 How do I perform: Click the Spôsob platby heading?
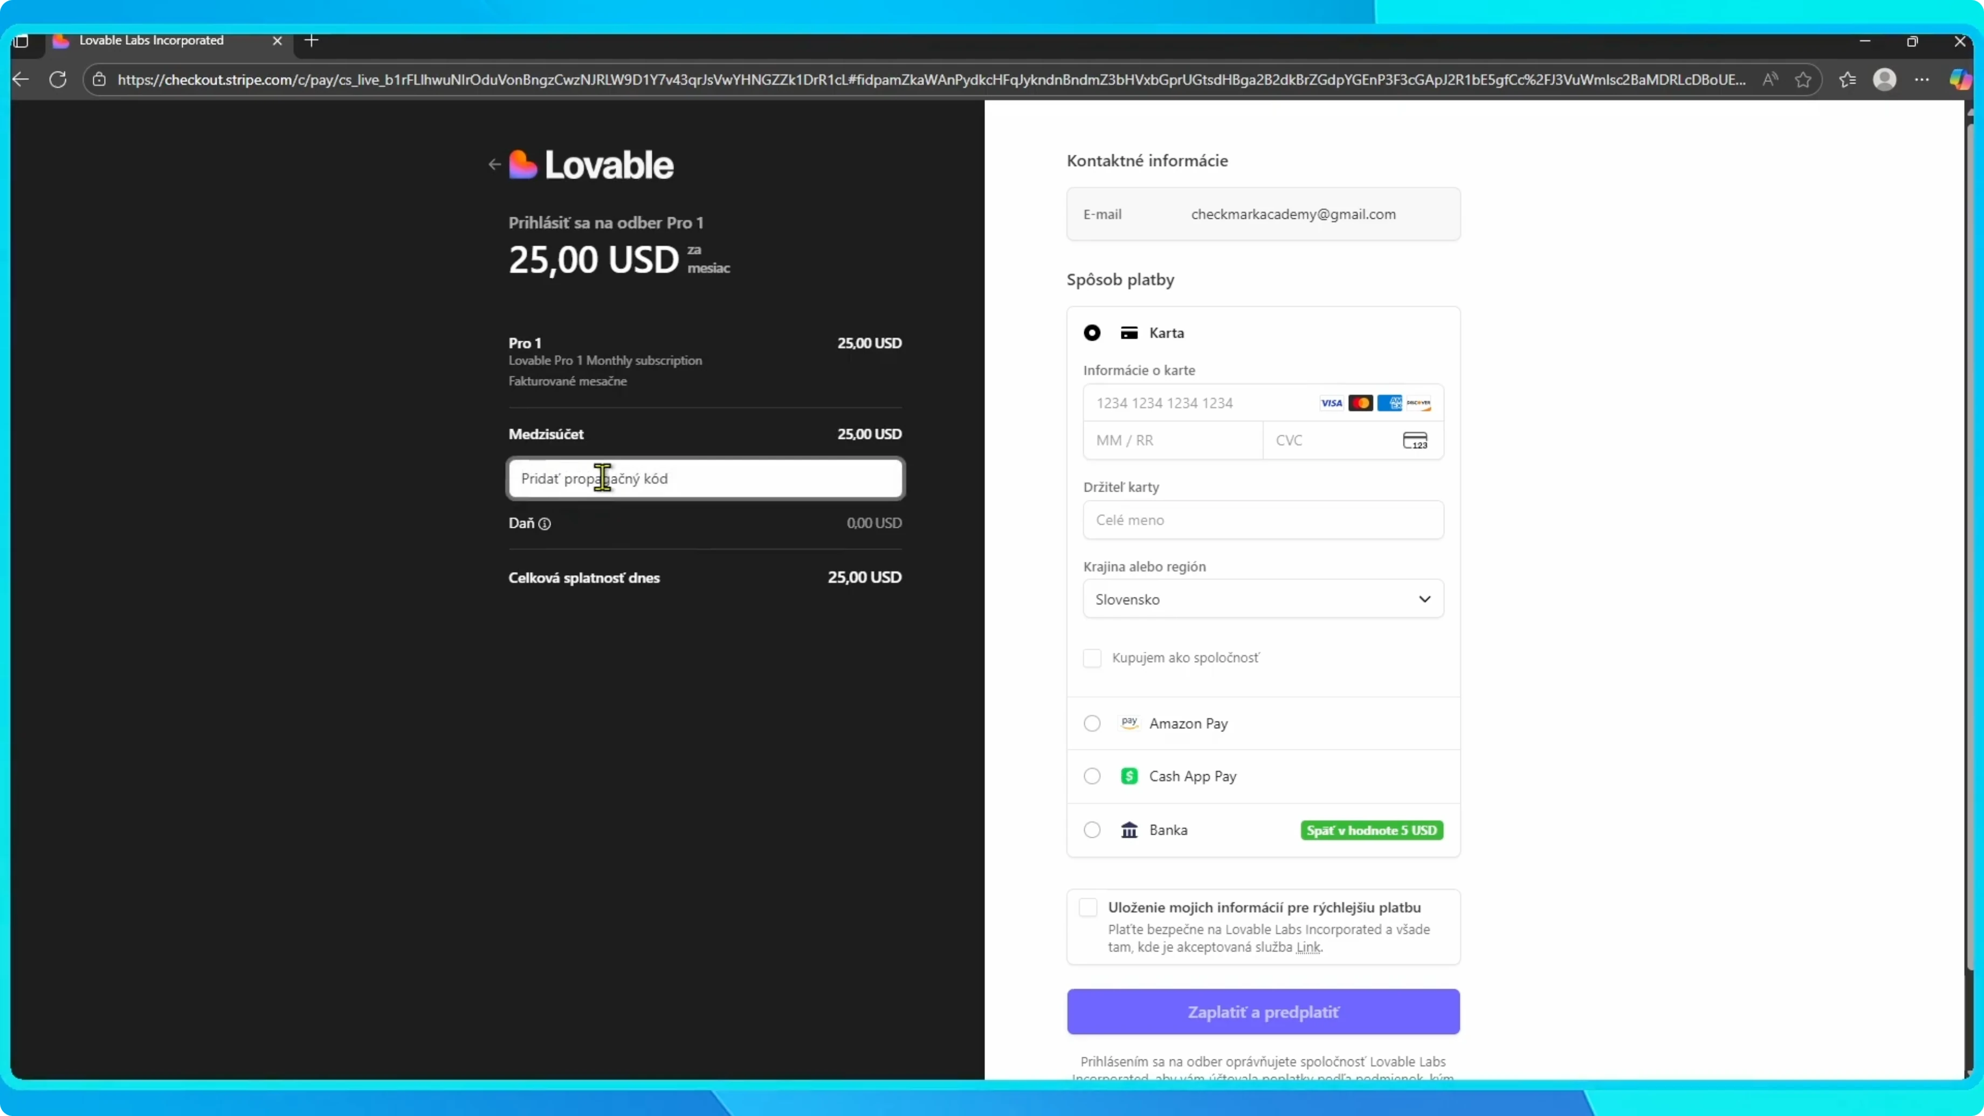[x=1120, y=280]
